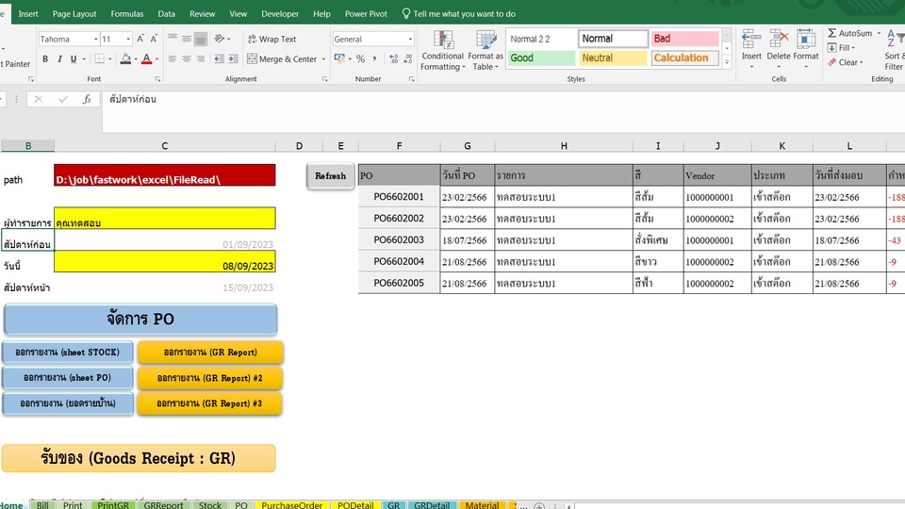Decrease indent
905x509 pixels.
pyautogui.click(x=219, y=58)
